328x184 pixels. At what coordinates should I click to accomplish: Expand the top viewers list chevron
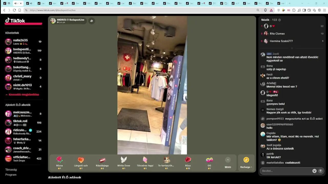tap(292, 48)
